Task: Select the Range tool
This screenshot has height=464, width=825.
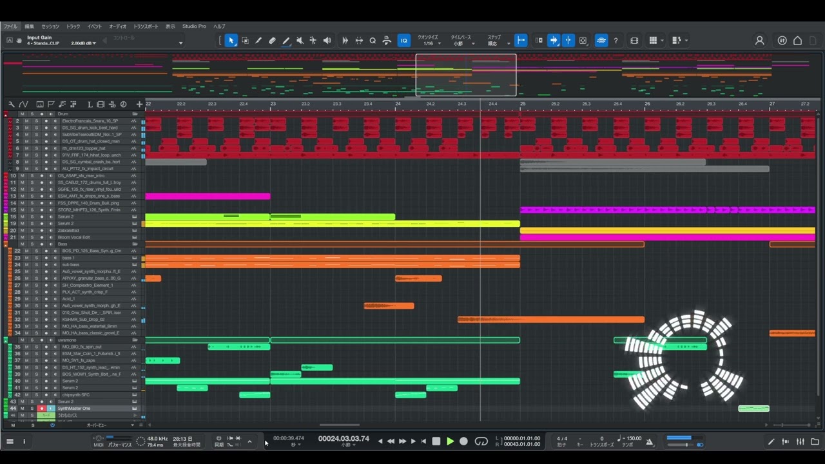Action: pyautogui.click(x=245, y=41)
